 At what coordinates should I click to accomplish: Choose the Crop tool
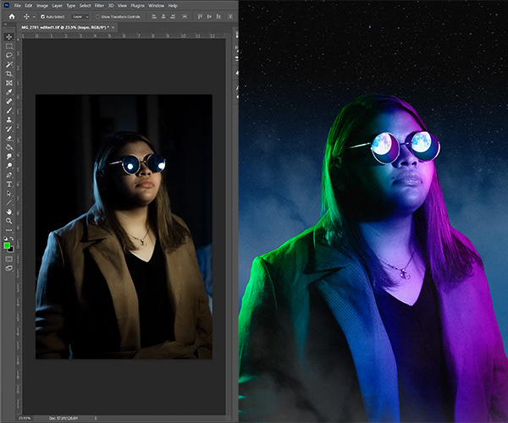coord(9,74)
